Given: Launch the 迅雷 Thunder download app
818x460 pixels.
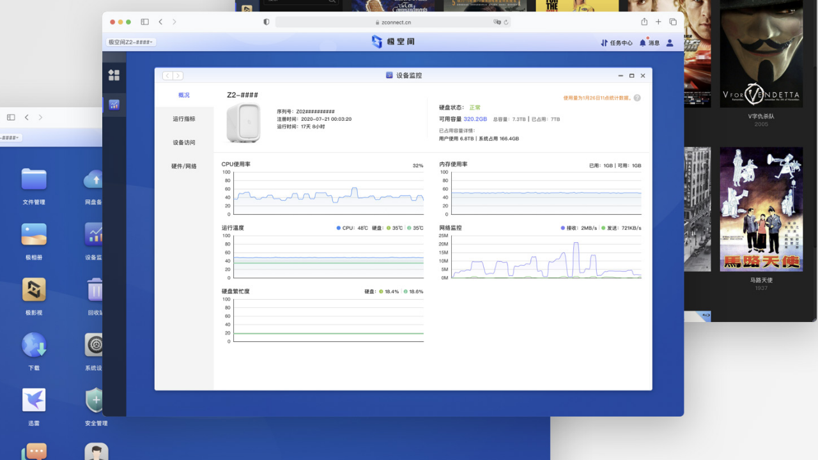Looking at the screenshot, I should click(x=33, y=402).
